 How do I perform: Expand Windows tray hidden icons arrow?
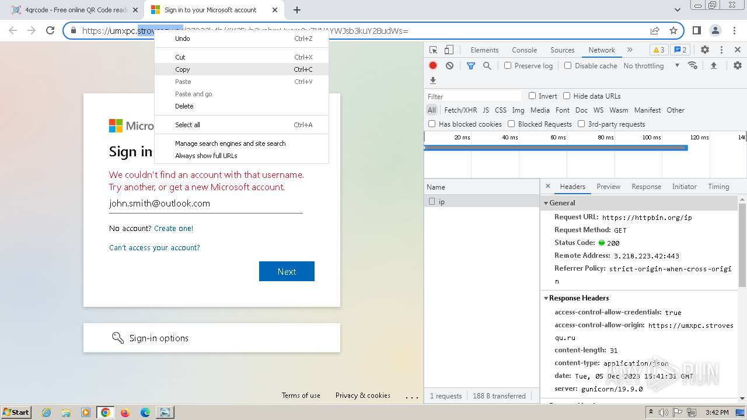click(651, 412)
